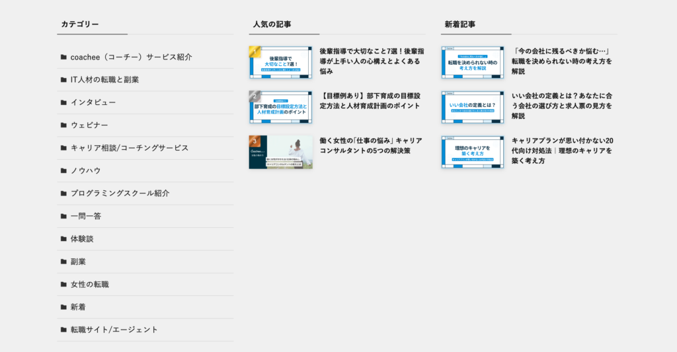Click folder icon beside ノウハウ
Image resolution: width=677 pixels, height=352 pixels.
(x=63, y=171)
